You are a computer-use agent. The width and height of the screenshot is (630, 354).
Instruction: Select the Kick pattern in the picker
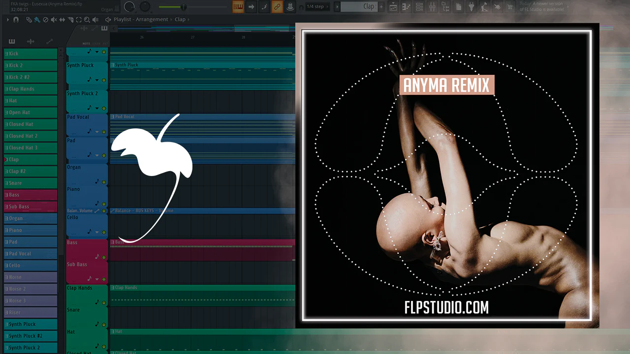31,54
